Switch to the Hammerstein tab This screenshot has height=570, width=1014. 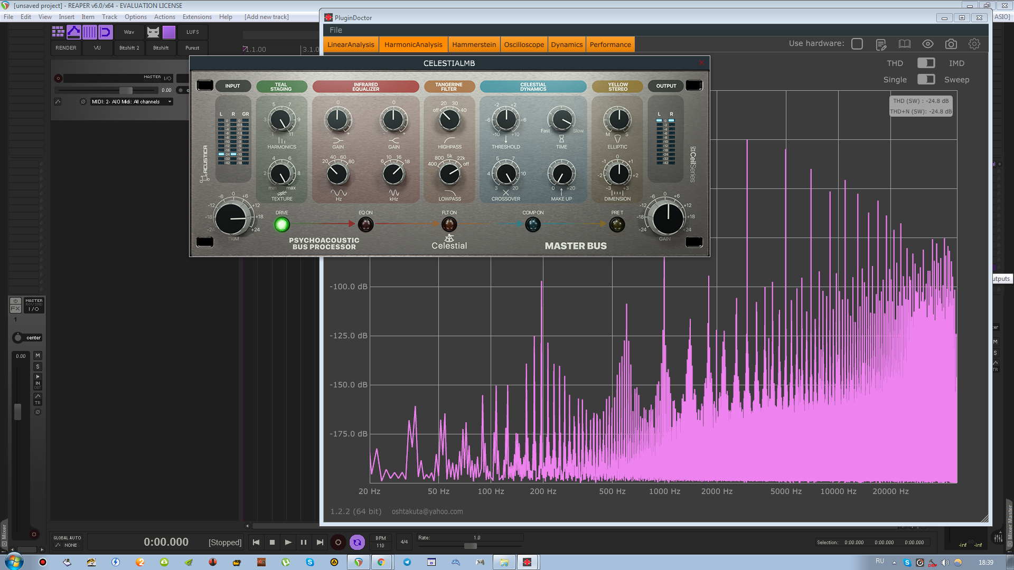point(474,44)
